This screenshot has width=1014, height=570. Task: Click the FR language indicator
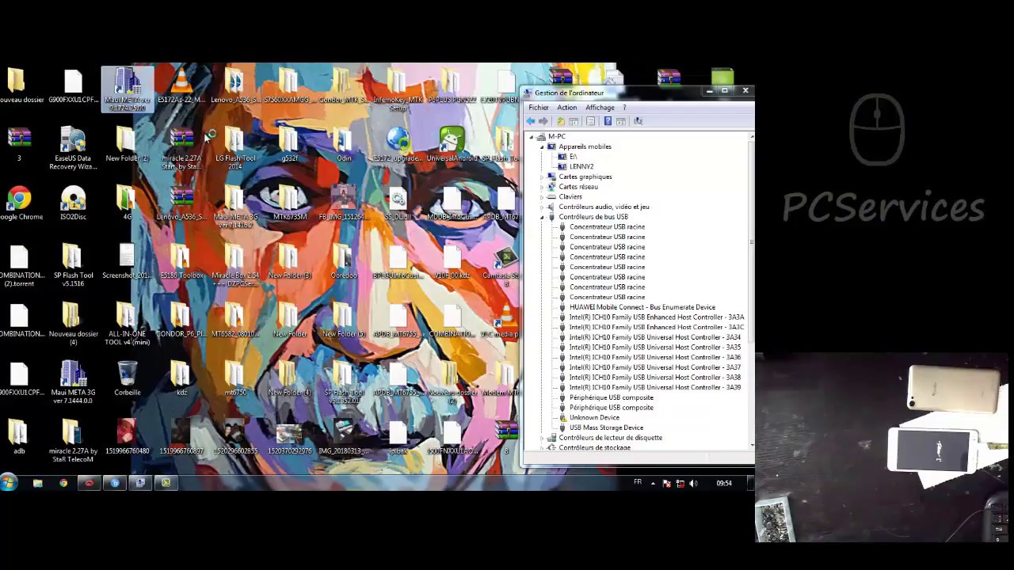(x=638, y=482)
